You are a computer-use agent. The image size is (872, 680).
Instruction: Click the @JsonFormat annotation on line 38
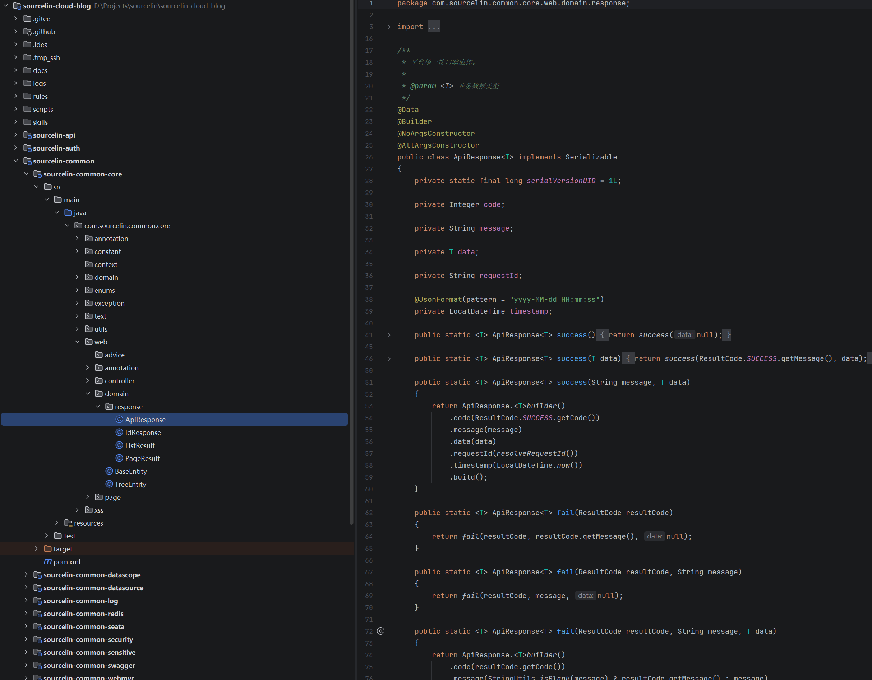(x=438, y=300)
